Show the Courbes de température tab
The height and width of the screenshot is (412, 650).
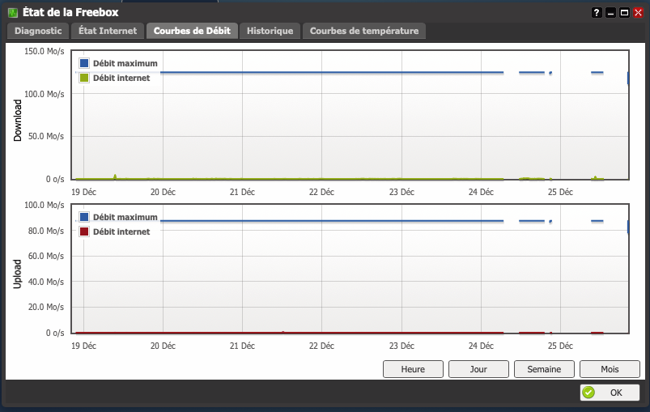coord(364,31)
